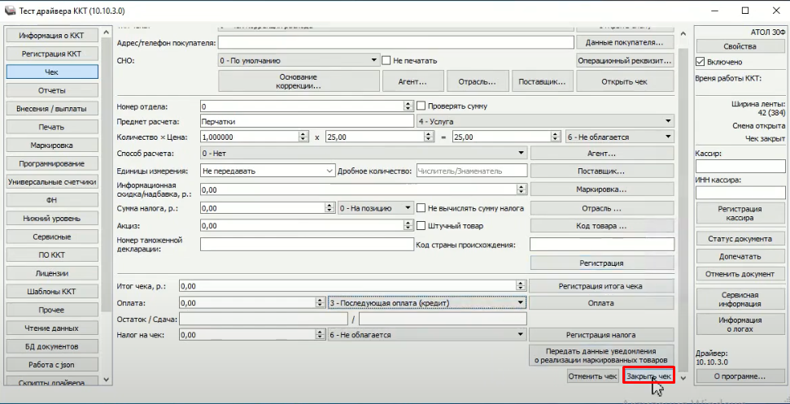Switch to the Маркировка sidebar section
The width and height of the screenshot is (790, 404).
[52, 146]
